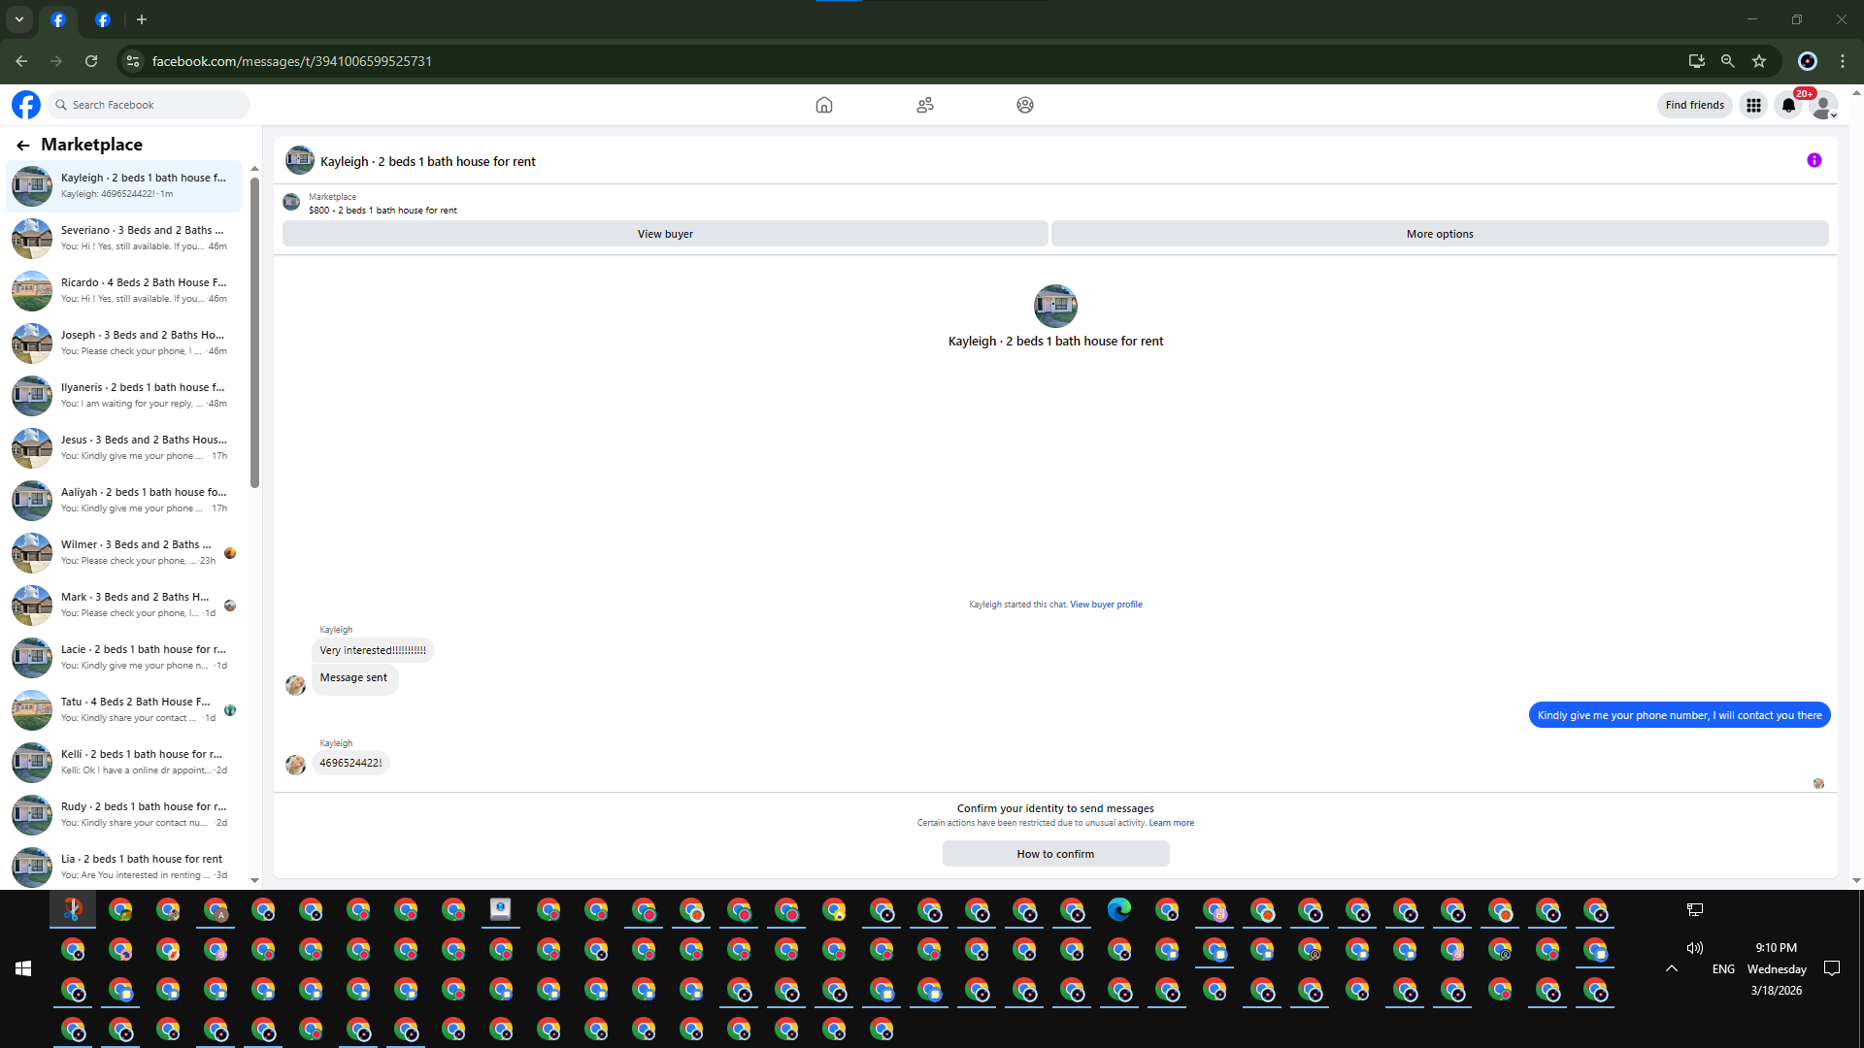Show hidden system tray icons

pos(1672,968)
